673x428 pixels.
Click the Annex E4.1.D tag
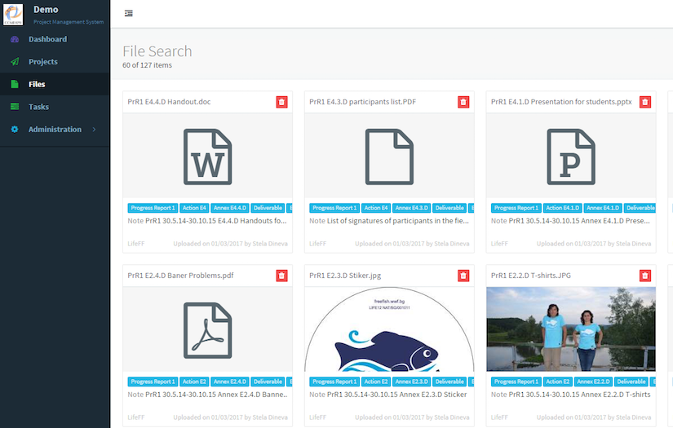603,208
